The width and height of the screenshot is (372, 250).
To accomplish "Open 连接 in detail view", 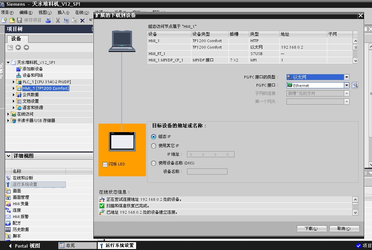I will tap(17, 210).
